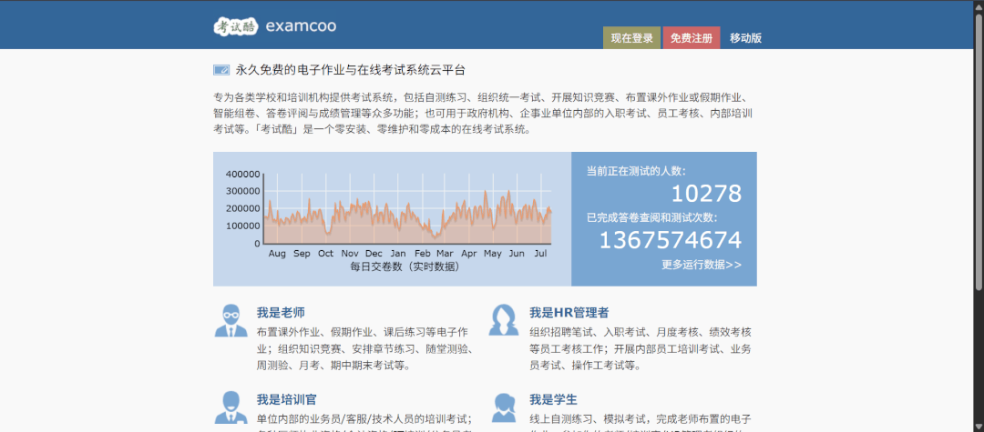
Task: Click the examcoo wordmark text
Action: 302,25
